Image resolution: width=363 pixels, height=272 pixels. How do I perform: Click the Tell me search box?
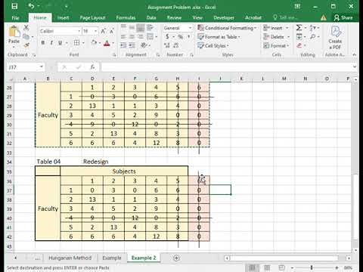(x=285, y=17)
